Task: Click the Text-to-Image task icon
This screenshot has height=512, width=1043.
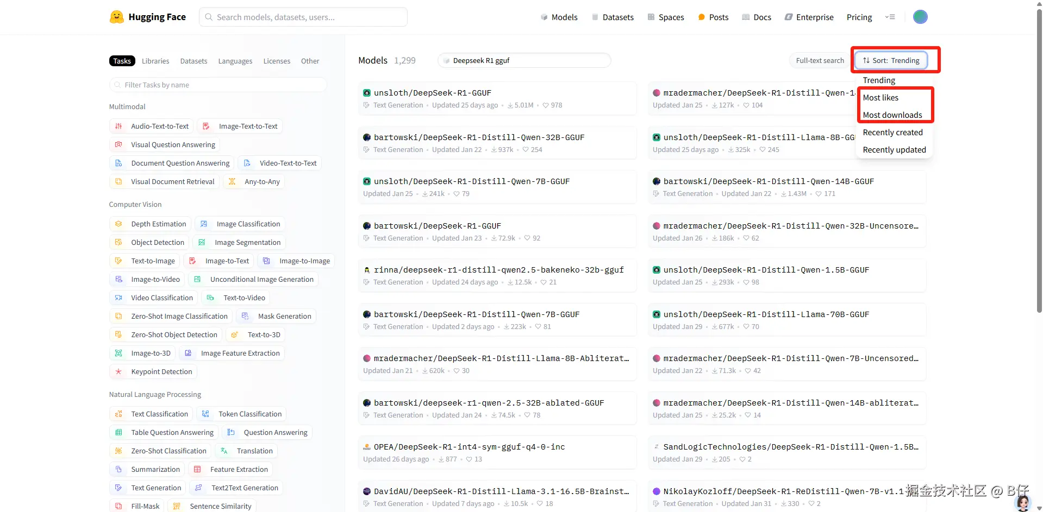Action: click(x=118, y=261)
